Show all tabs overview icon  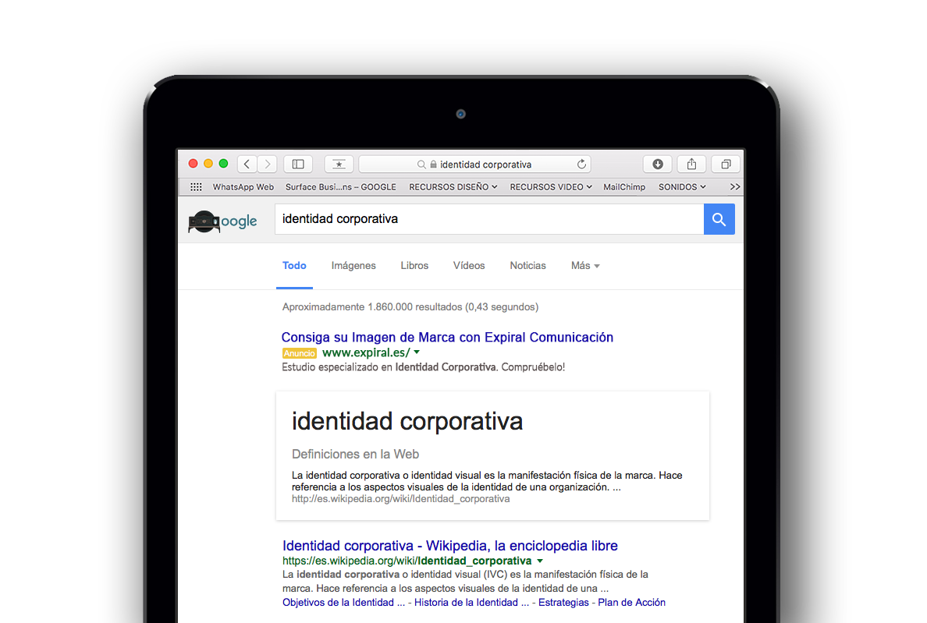pyautogui.click(x=726, y=165)
